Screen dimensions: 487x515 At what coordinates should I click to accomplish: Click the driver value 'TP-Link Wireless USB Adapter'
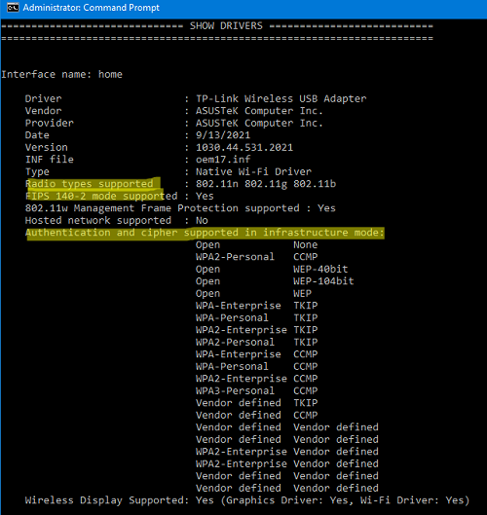(281, 98)
